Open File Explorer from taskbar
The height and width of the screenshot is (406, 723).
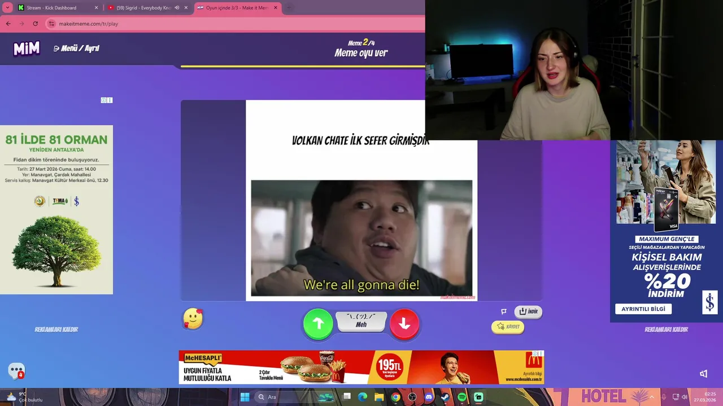tap(379, 397)
